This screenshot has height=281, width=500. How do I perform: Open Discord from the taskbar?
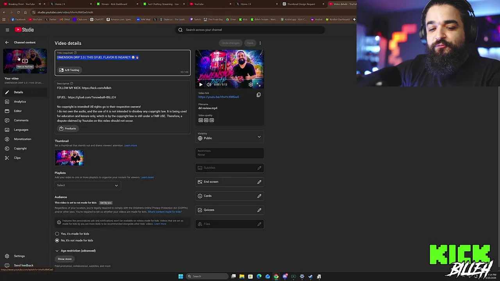[x=285, y=276]
